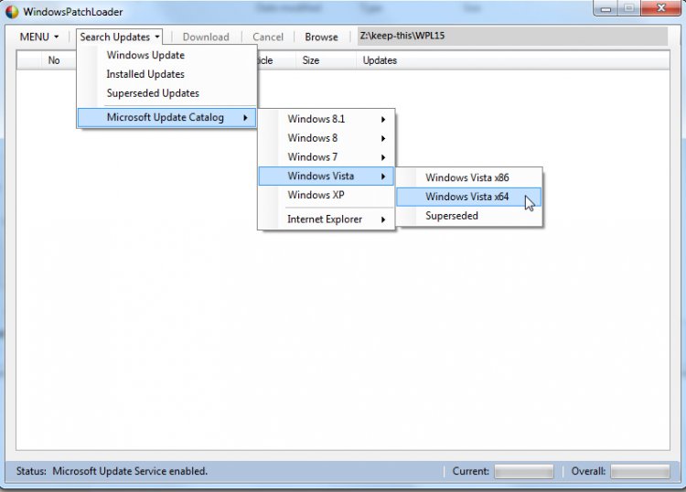Close the WindowsPatchLoader window
This screenshot has width=686, height=492.
click(660, 8)
